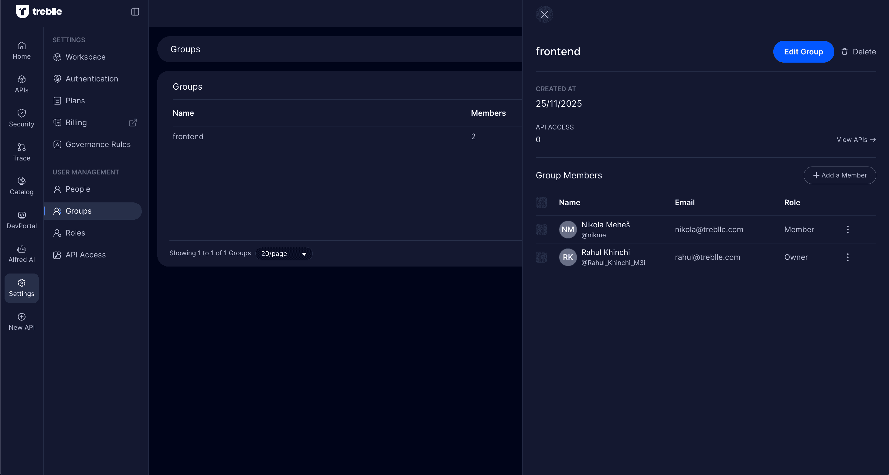Select Roles in User Management
This screenshot has width=889, height=475.
(75, 233)
